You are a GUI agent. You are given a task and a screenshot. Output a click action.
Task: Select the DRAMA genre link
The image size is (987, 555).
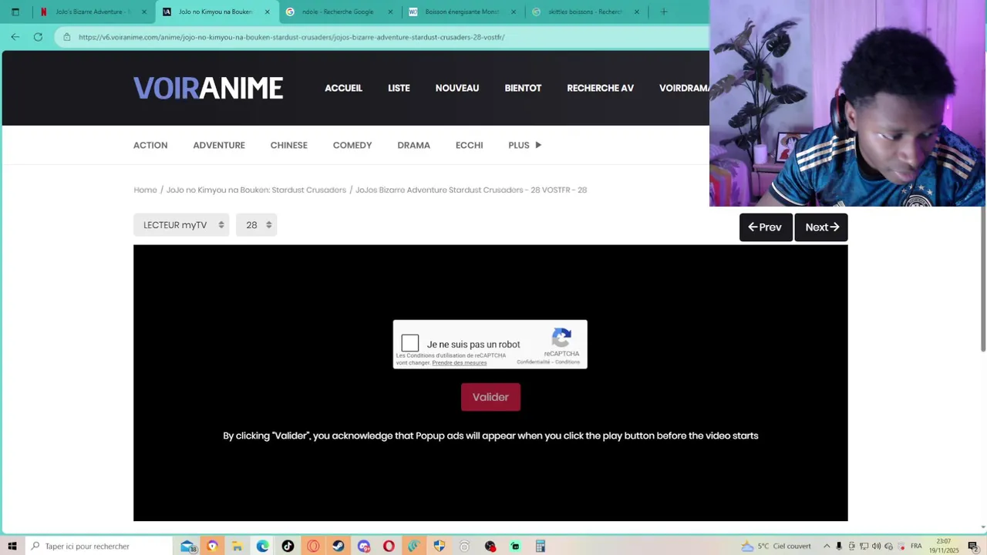pyautogui.click(x=413, y=145)
